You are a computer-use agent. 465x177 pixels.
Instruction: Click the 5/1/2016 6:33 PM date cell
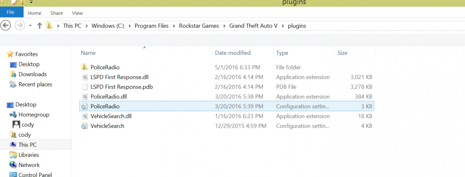[x=237, y=67]
